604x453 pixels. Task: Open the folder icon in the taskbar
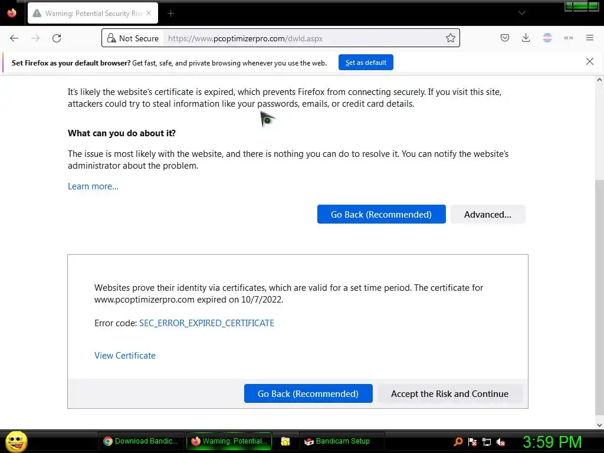[285, 441]
